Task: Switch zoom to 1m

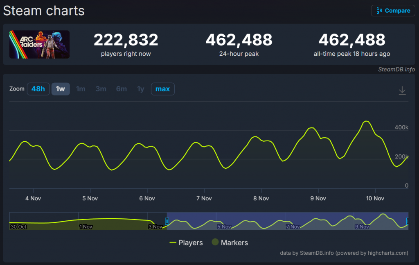Action: point(81,89)
